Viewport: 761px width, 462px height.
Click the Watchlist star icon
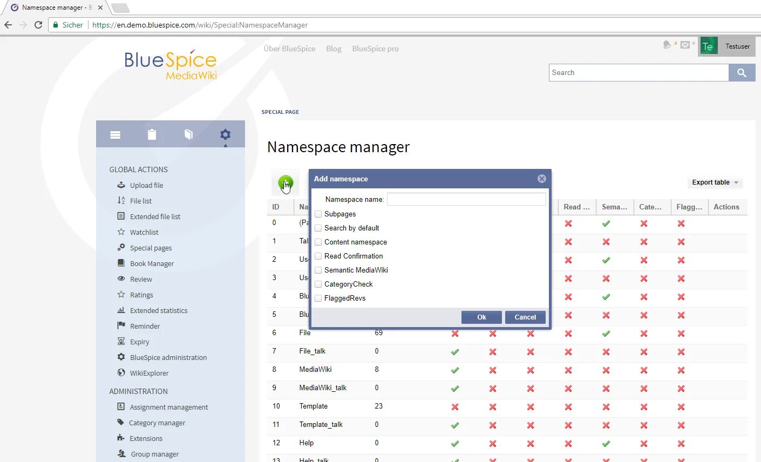tap(121, 232)
